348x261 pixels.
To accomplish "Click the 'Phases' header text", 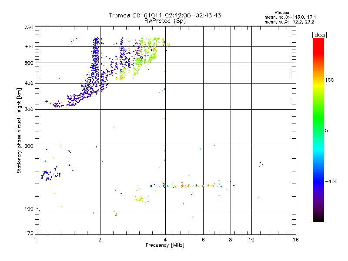I will [281, 13].
